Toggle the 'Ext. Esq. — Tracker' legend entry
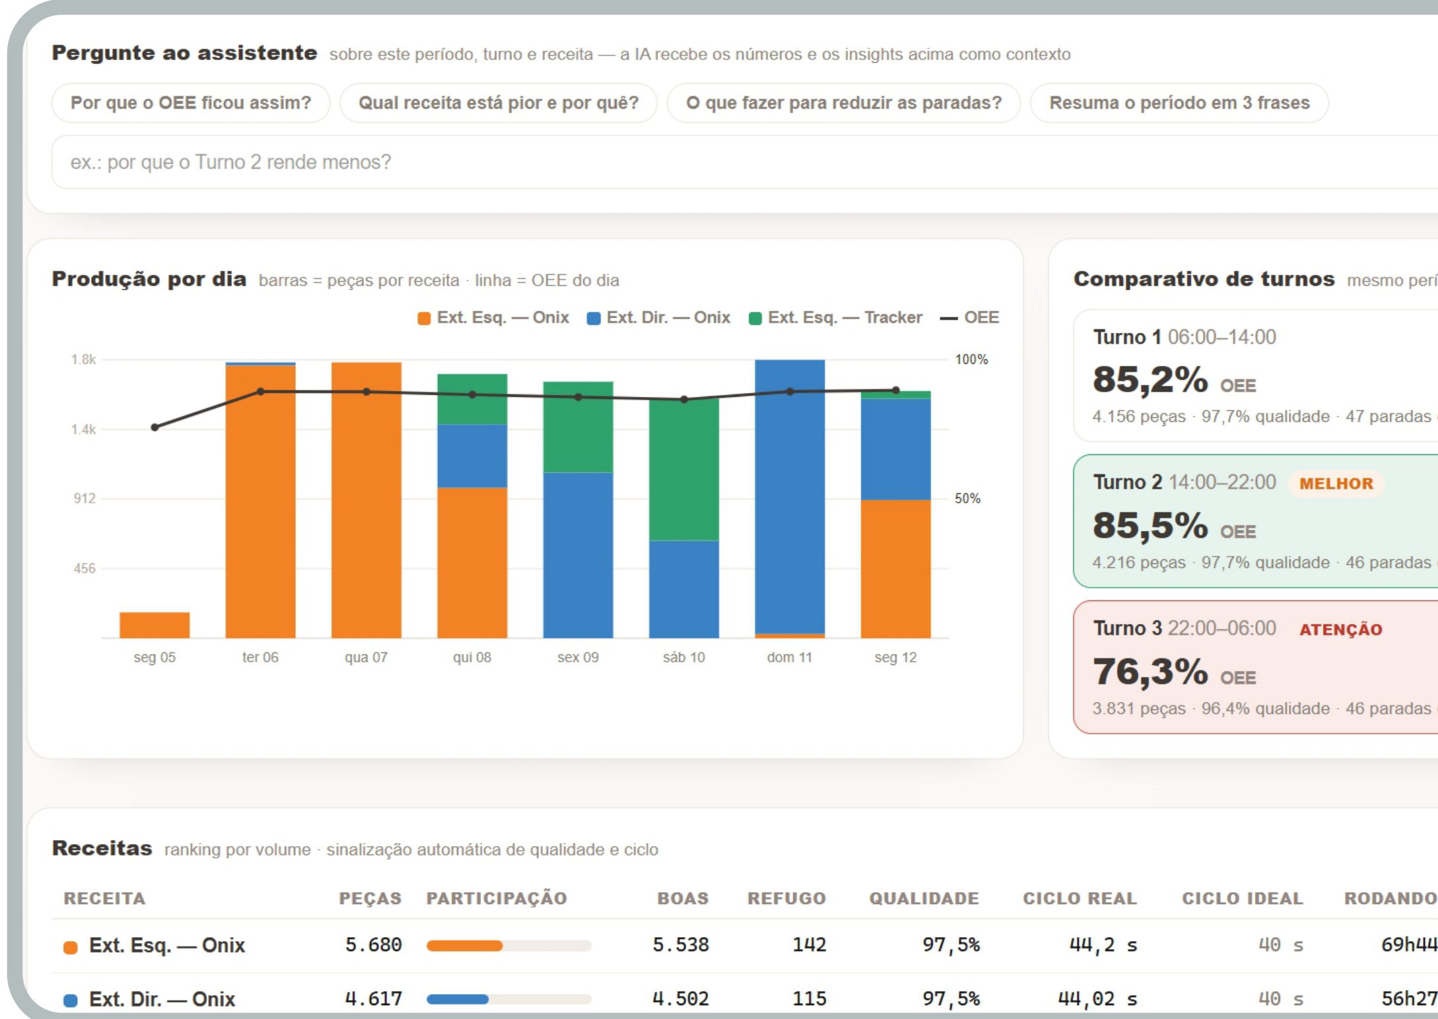The width and height of the screenshot is (1438, 1019). (835, 318)
